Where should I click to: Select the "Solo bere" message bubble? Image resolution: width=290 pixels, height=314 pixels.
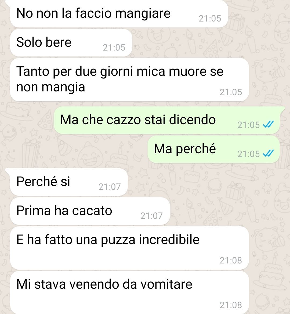tap(71, 43)
